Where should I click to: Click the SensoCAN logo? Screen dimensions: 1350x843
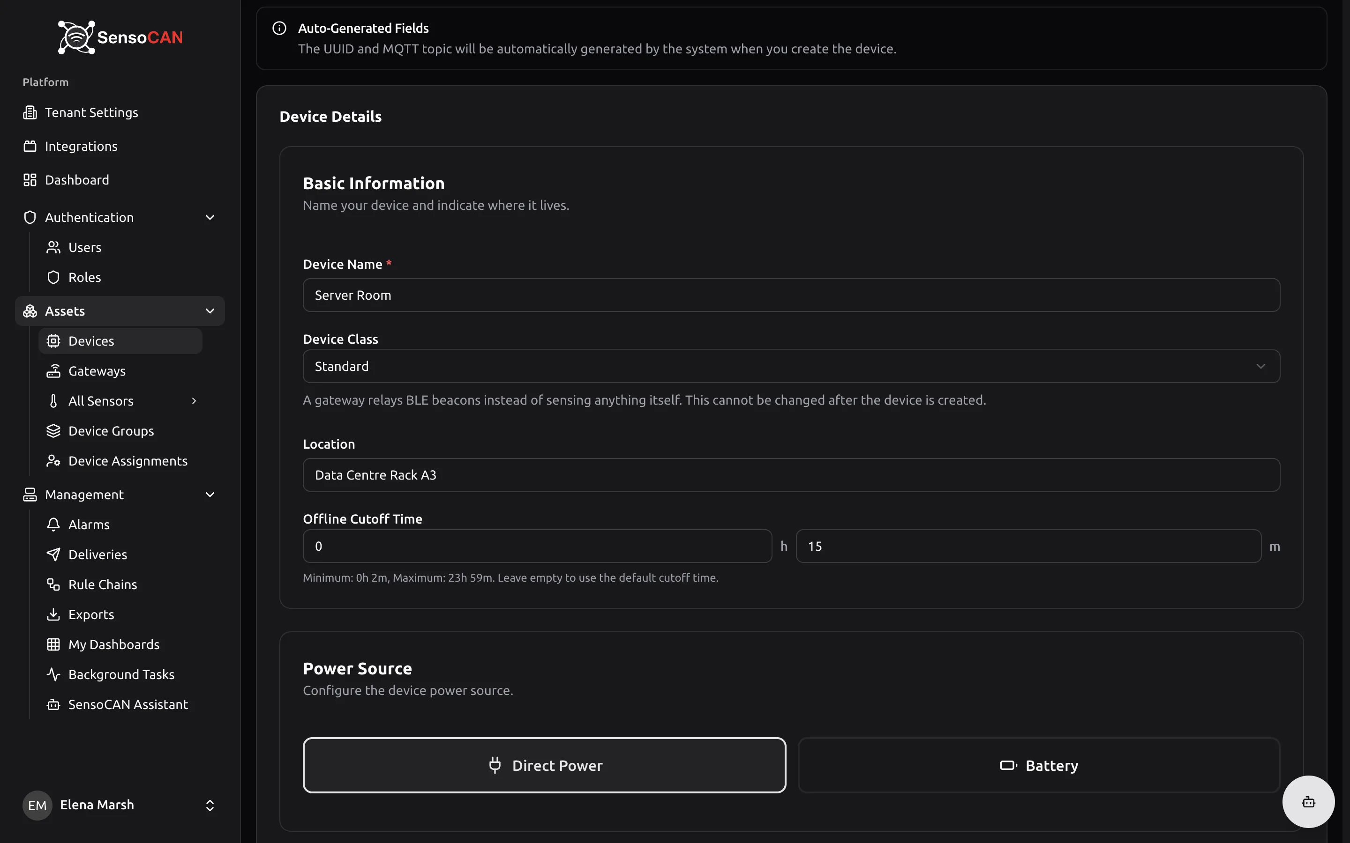pos(120,37)
